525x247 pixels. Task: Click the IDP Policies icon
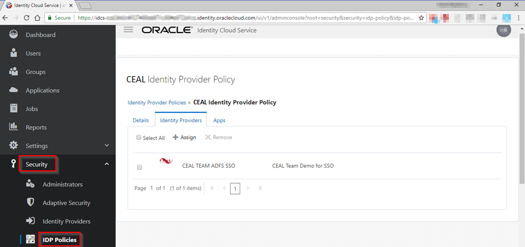30,240
